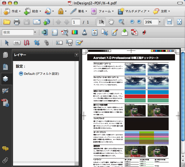Viewport: 185px width, 167px height.
Task: Choose the Select text cursor tool
Action: (x=101, y=22)
